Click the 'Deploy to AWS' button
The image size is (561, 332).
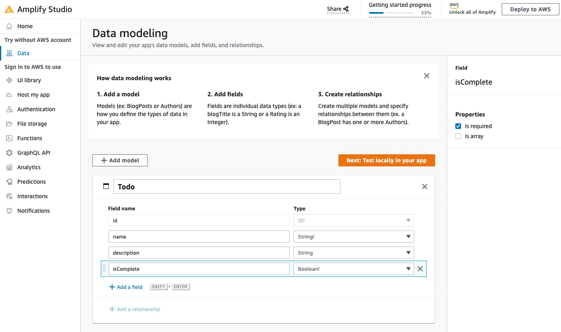pos(530,9)
